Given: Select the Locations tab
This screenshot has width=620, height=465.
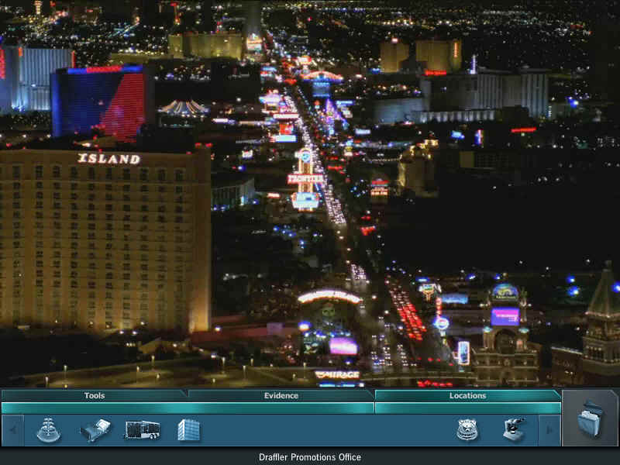Looking at the screenshot, I should (467, 395).
